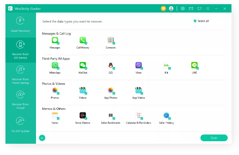239x155 pixels.
Task: Click the Photos & Videos heading
Action: (x=54, y=84)
